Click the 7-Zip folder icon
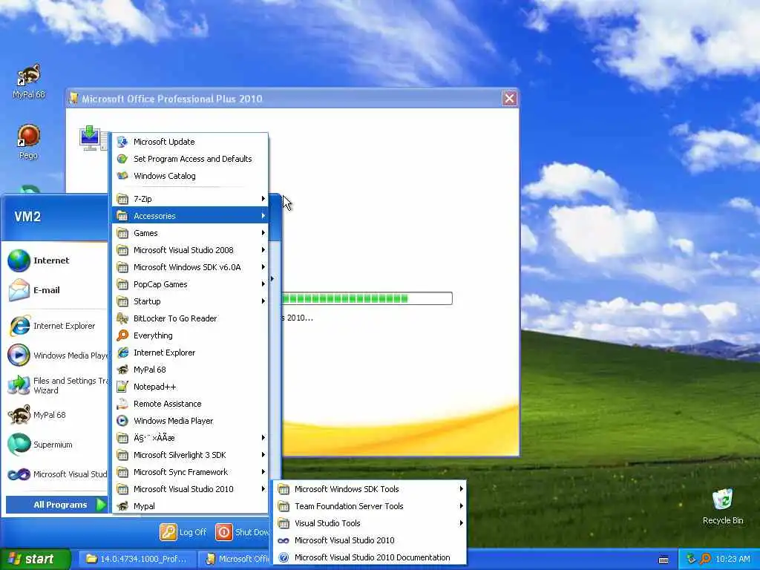This screenshot has width=760, height=570. click(122, 199)
